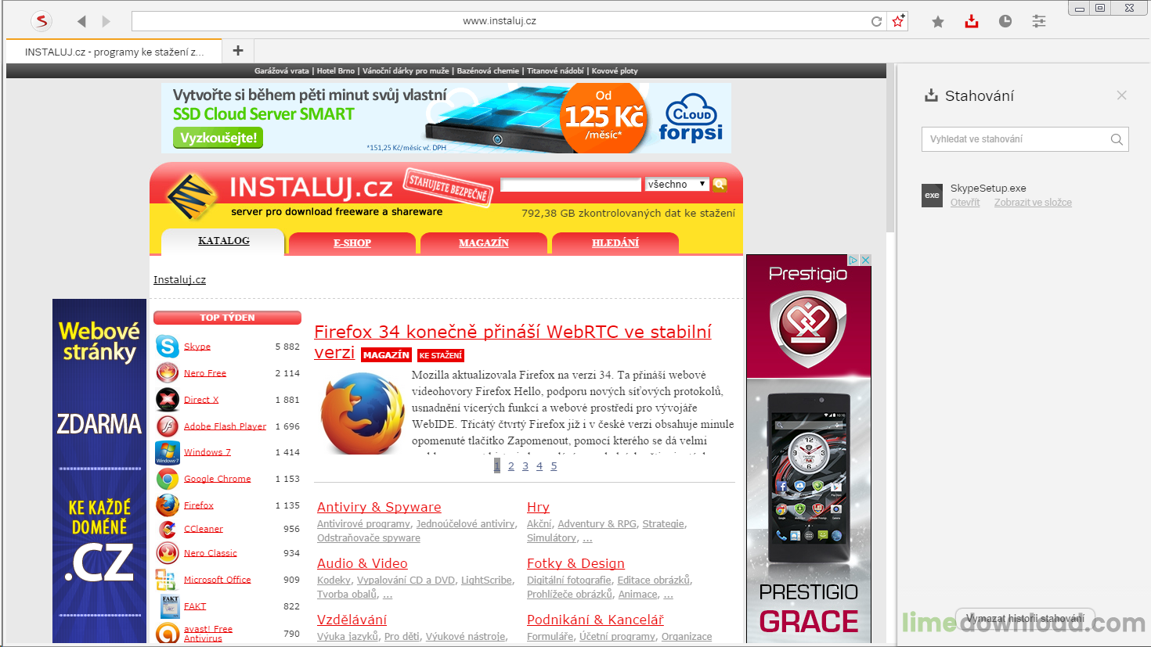The image size is (1151, 647).
Task: Open browser settings sliders icon
Action: tap(1039, 21)
